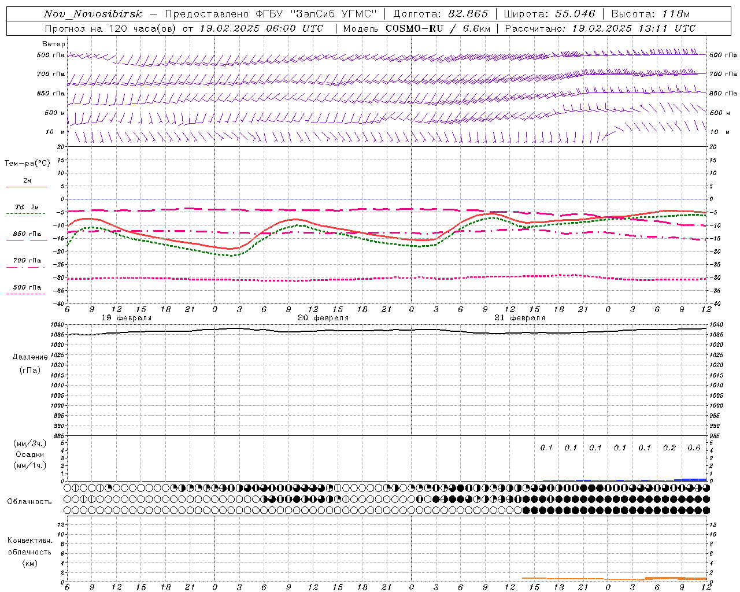This screenshot has width=740, height=592.
Task: Click the Давление pressure panel label
Action: tap(30, 357)
